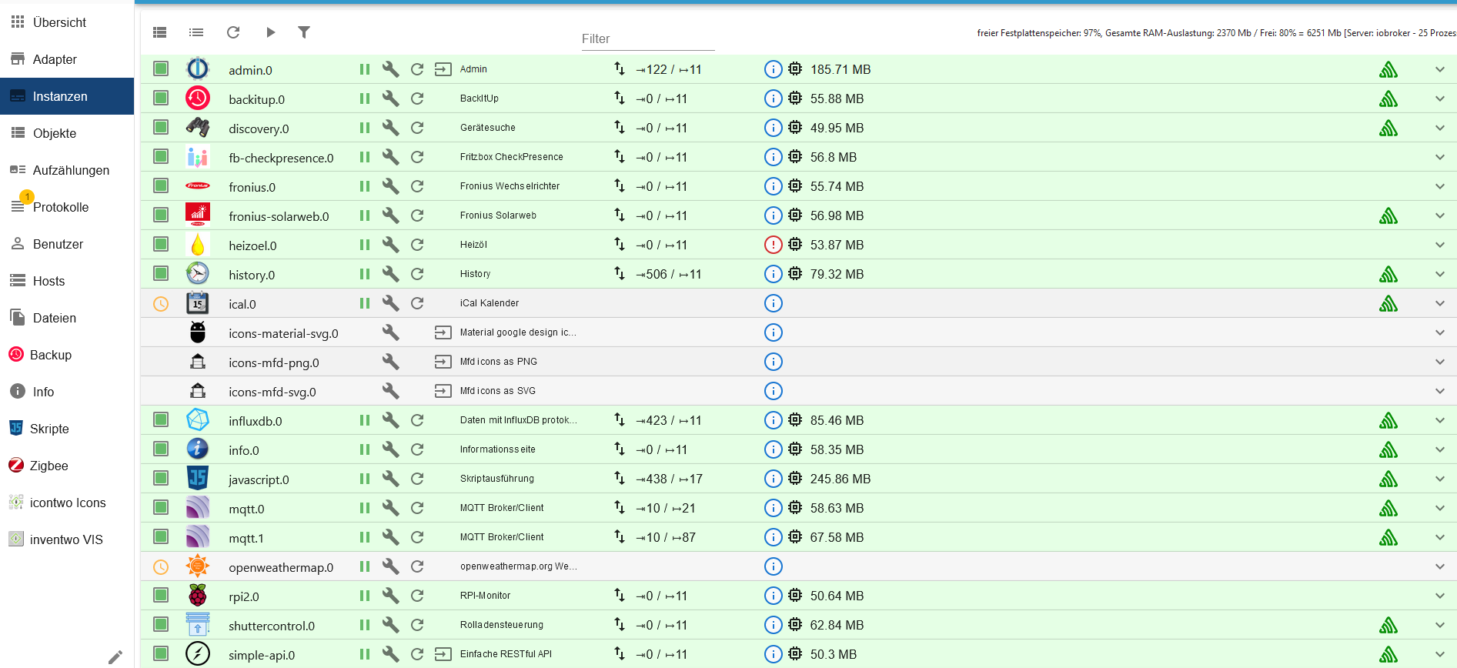Open inventwo VIS in the sidebar
This screenshot has width=1457, height=668.
click(67, 539)
